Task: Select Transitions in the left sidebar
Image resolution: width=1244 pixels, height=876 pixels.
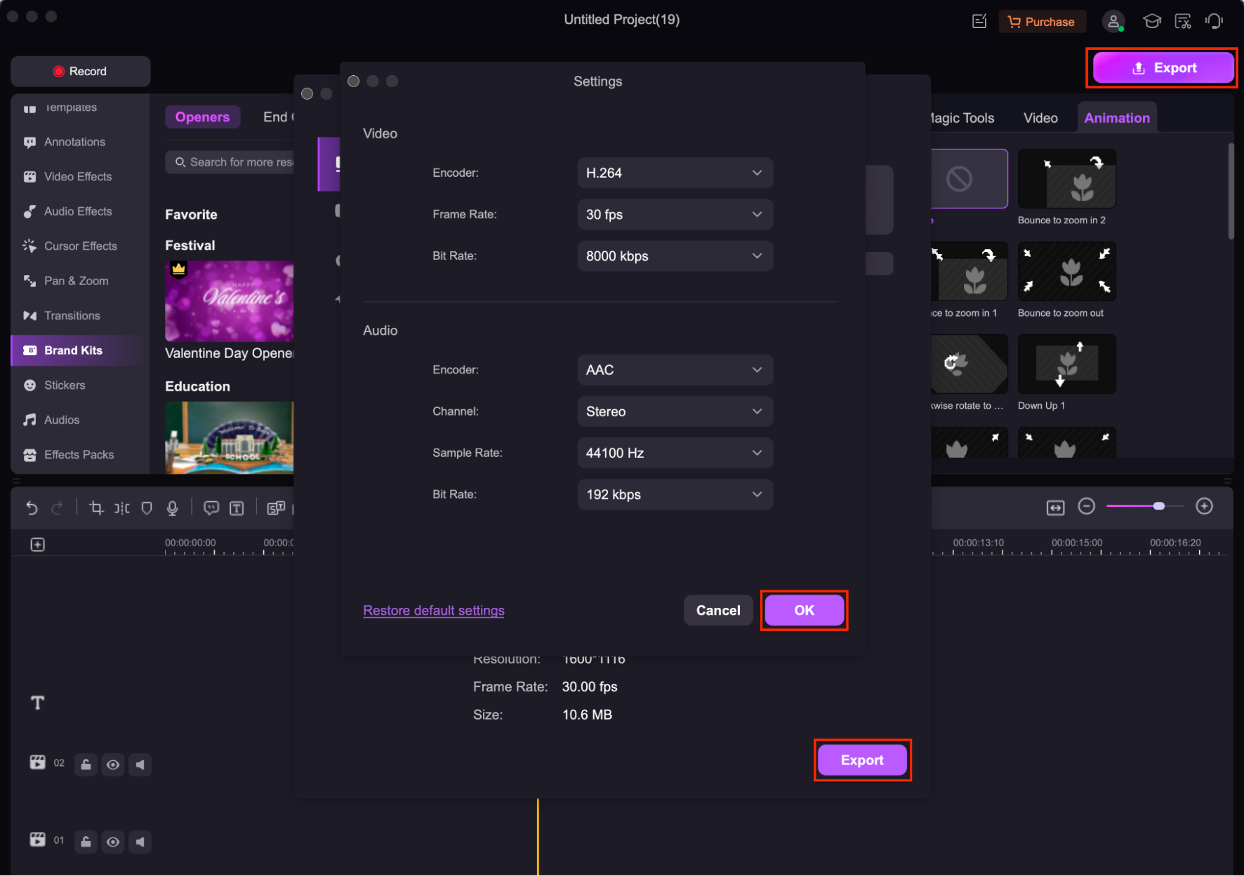Action: 72,315
